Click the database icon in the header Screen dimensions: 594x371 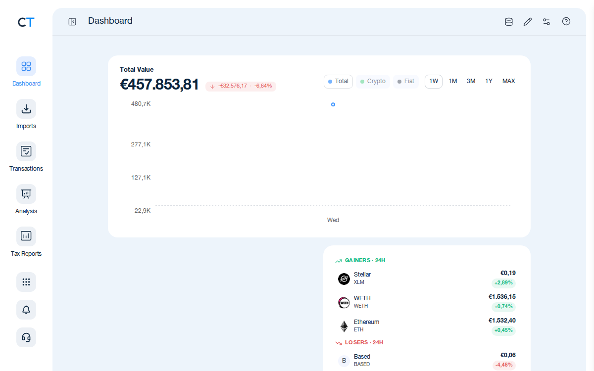(x=509, y=22)
